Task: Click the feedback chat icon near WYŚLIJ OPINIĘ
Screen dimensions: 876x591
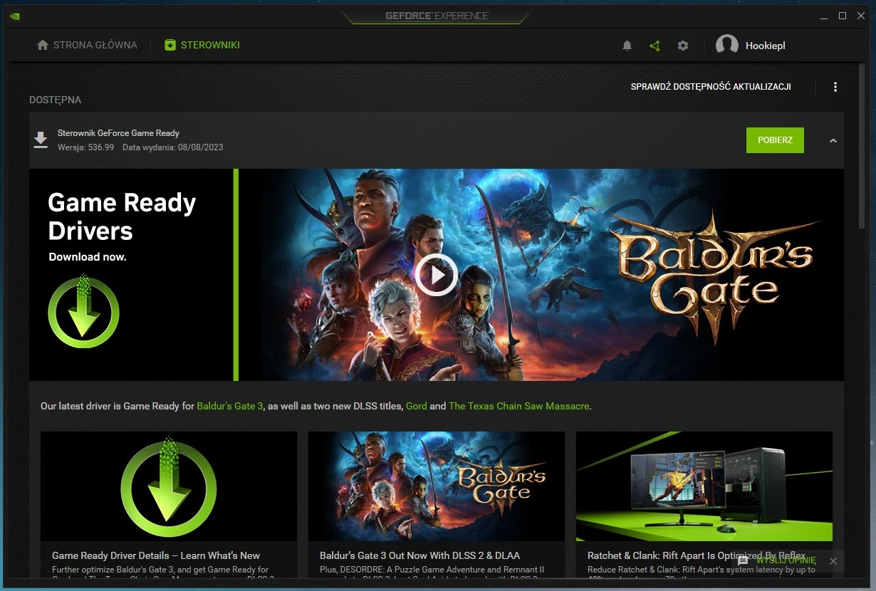Action: click(742, 561)
